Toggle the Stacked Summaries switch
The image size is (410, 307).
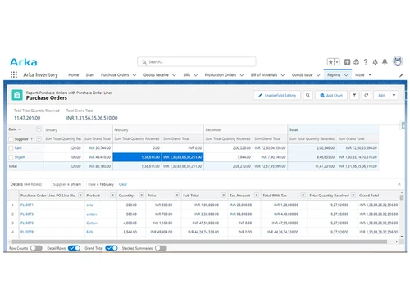click(161, 248)
